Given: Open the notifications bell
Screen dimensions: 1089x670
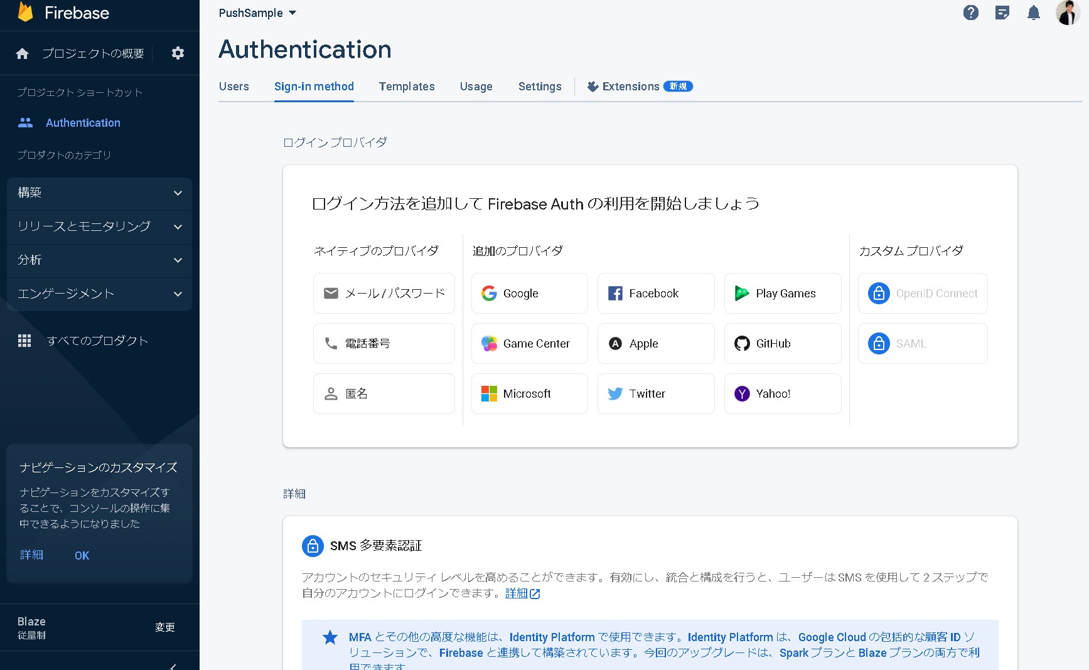Looking at the screenshot, I should [1033, 13].
